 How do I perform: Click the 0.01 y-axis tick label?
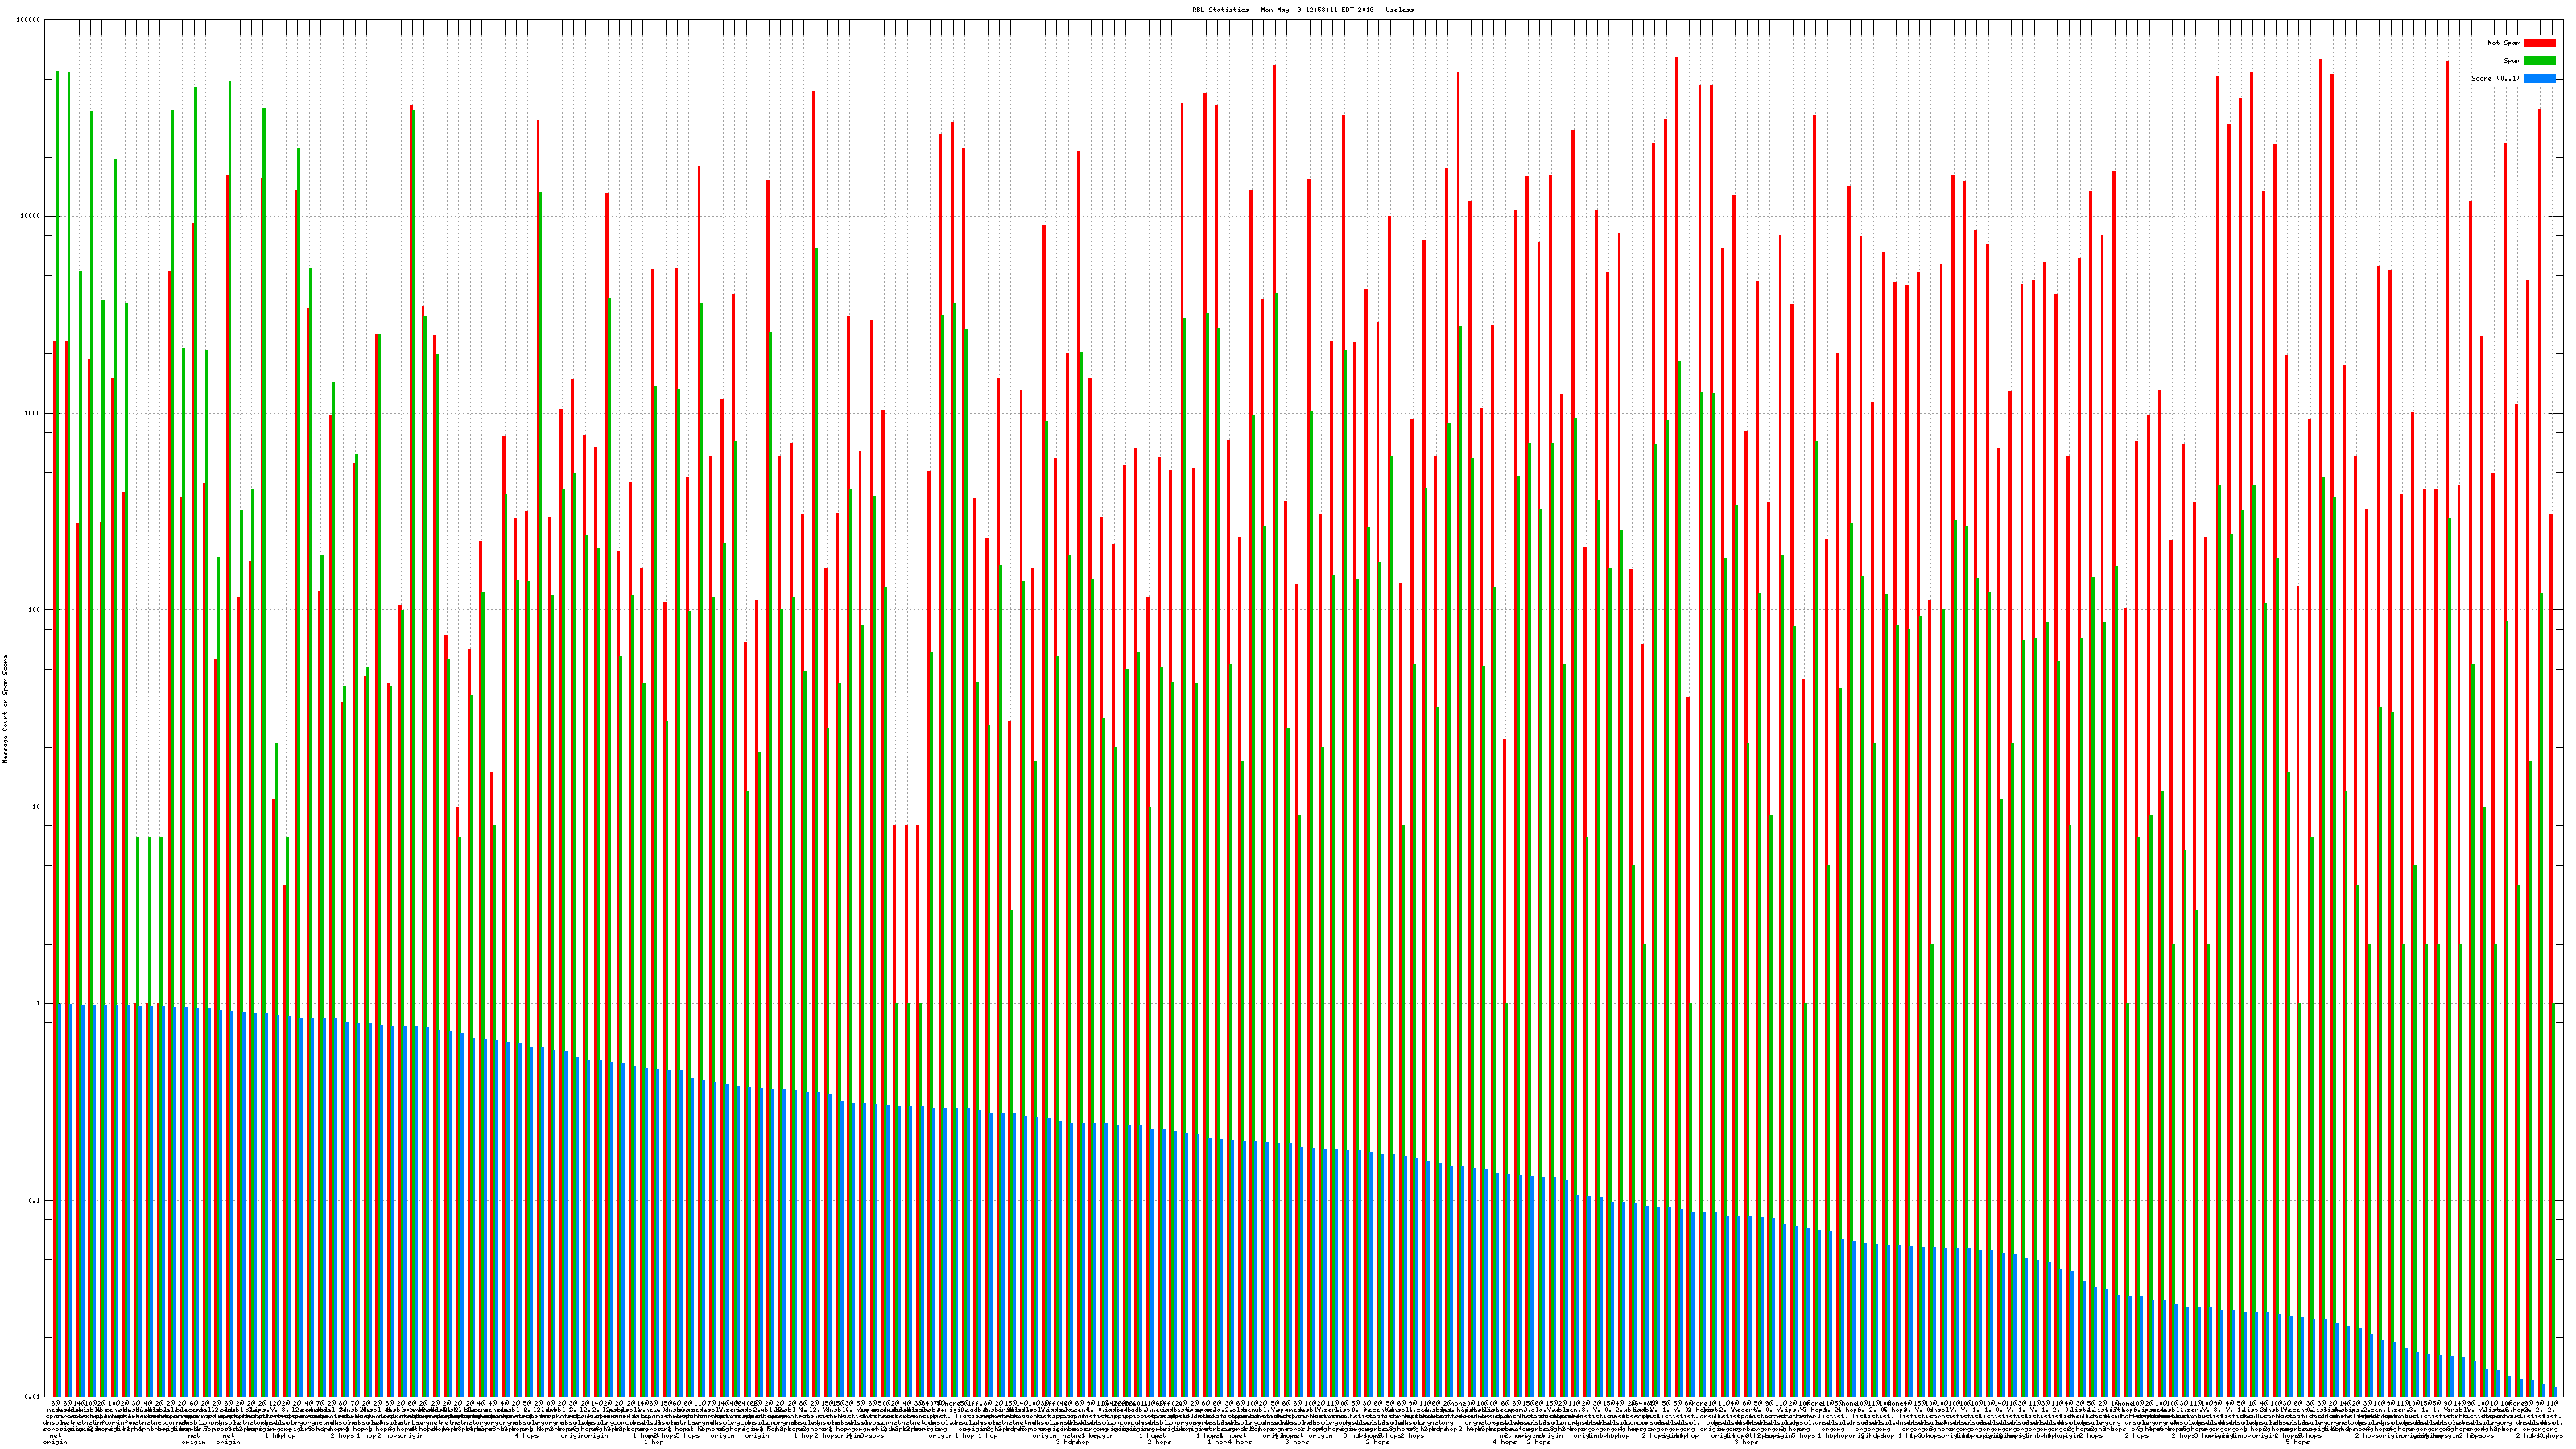pyautogui.click(x=33, y=1397)
